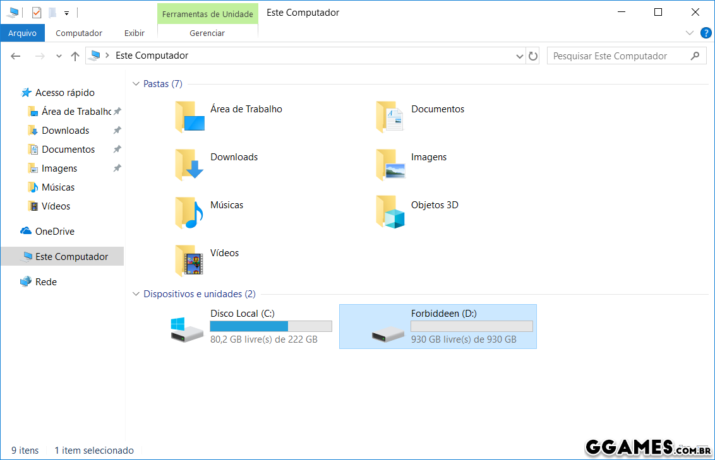
Task: Open the Vídeos folder in main pane
Action: pos(189,261)
